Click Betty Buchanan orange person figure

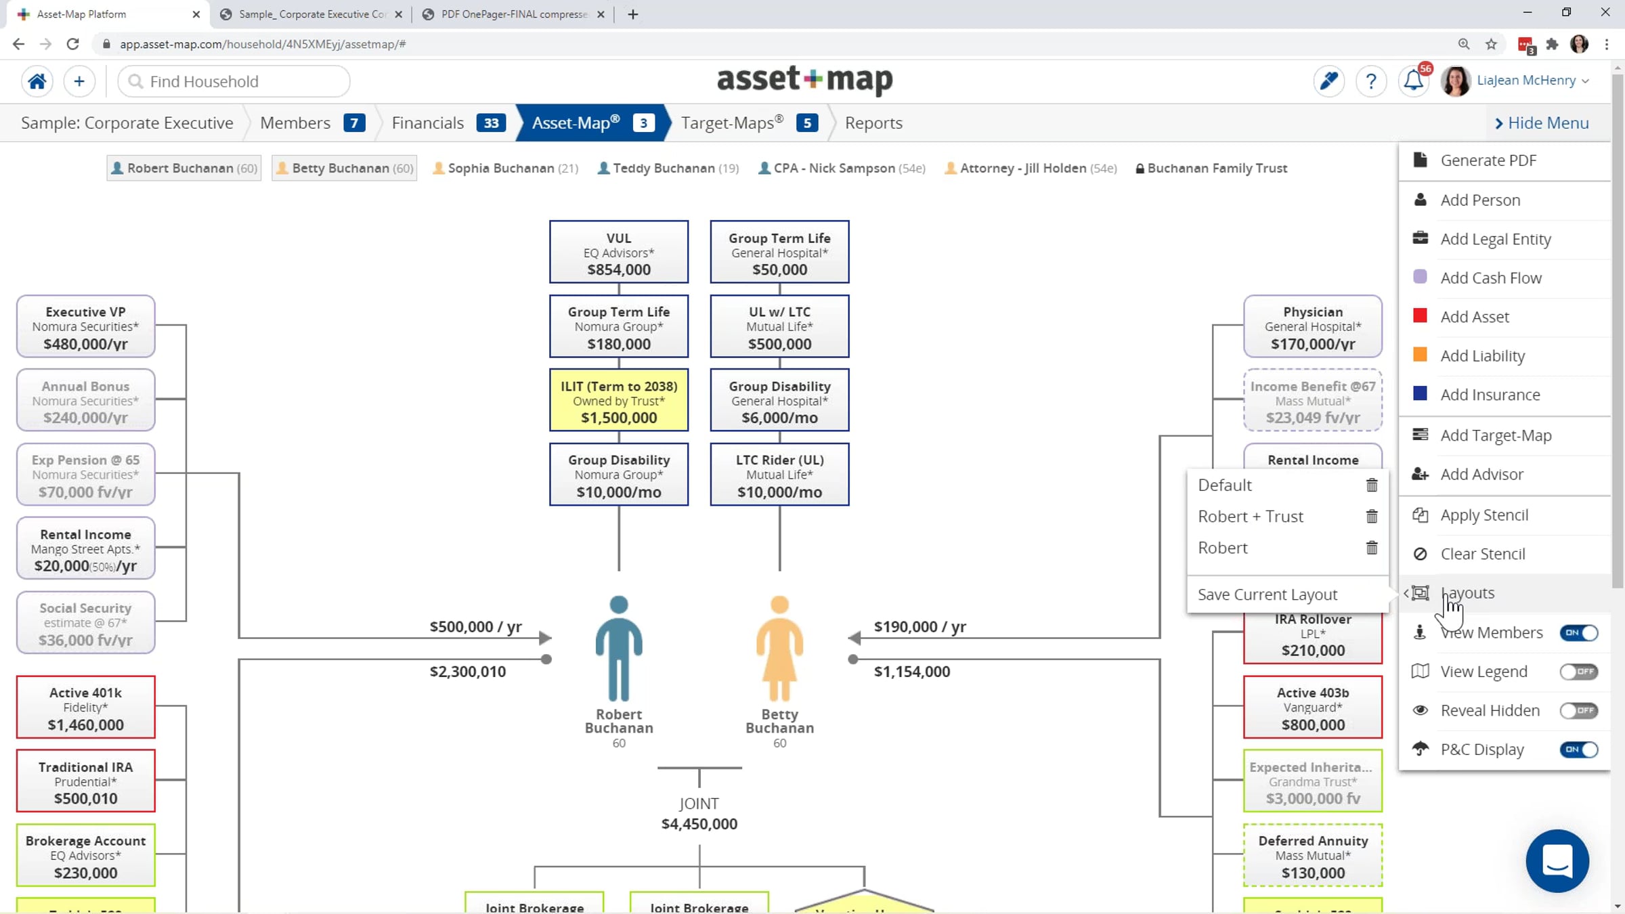(x=779, y=648)
